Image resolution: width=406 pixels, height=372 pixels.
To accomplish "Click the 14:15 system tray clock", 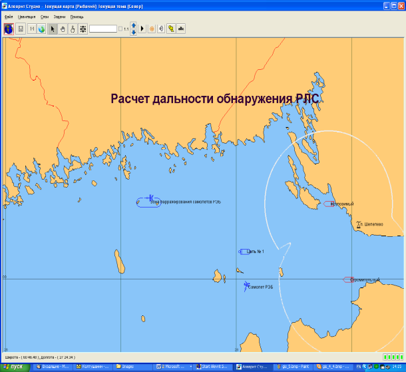I will (x=397, y=367).
